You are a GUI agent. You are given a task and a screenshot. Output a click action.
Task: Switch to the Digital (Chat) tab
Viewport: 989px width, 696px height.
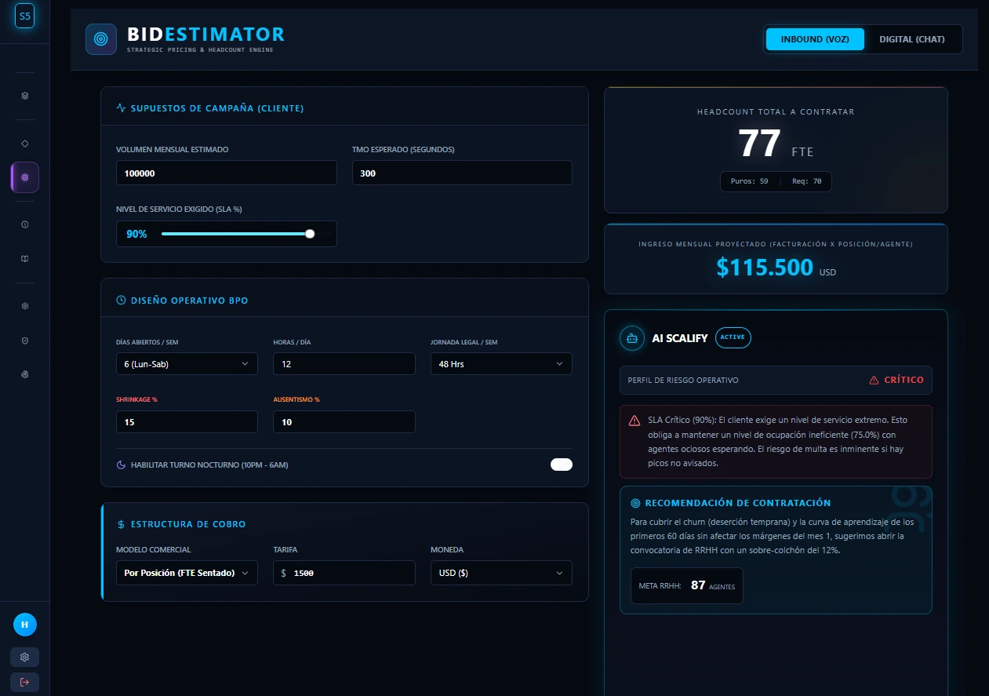click(912, 39)
